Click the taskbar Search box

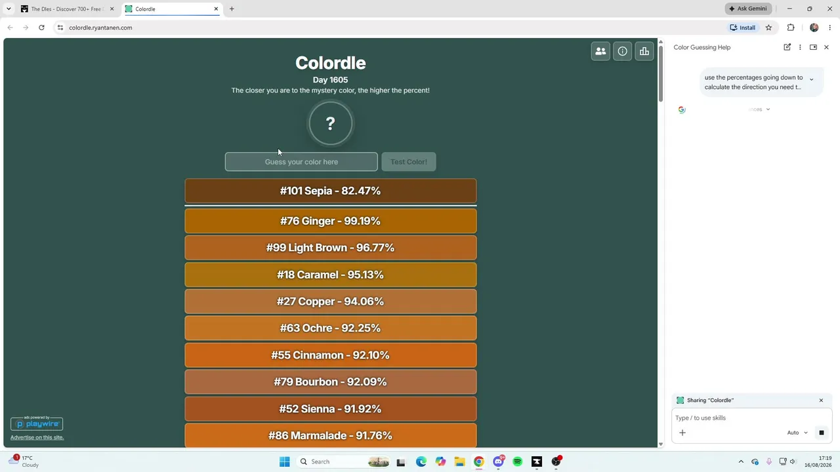(x=343, y=462)
